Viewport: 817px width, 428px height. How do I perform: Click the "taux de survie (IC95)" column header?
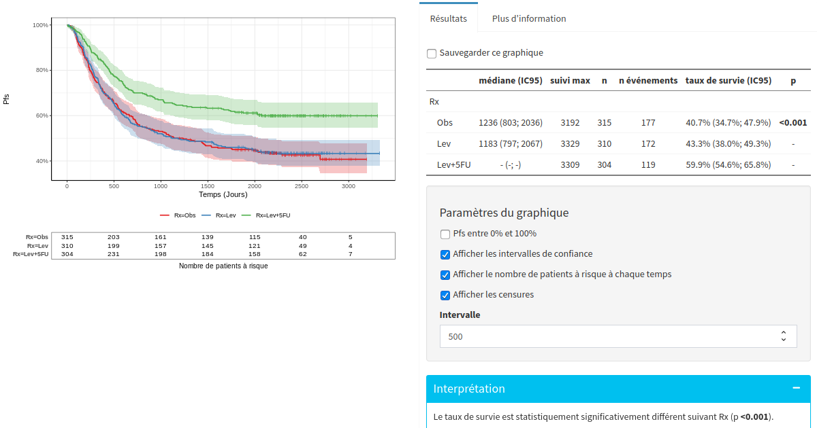[x=728, y=80]
